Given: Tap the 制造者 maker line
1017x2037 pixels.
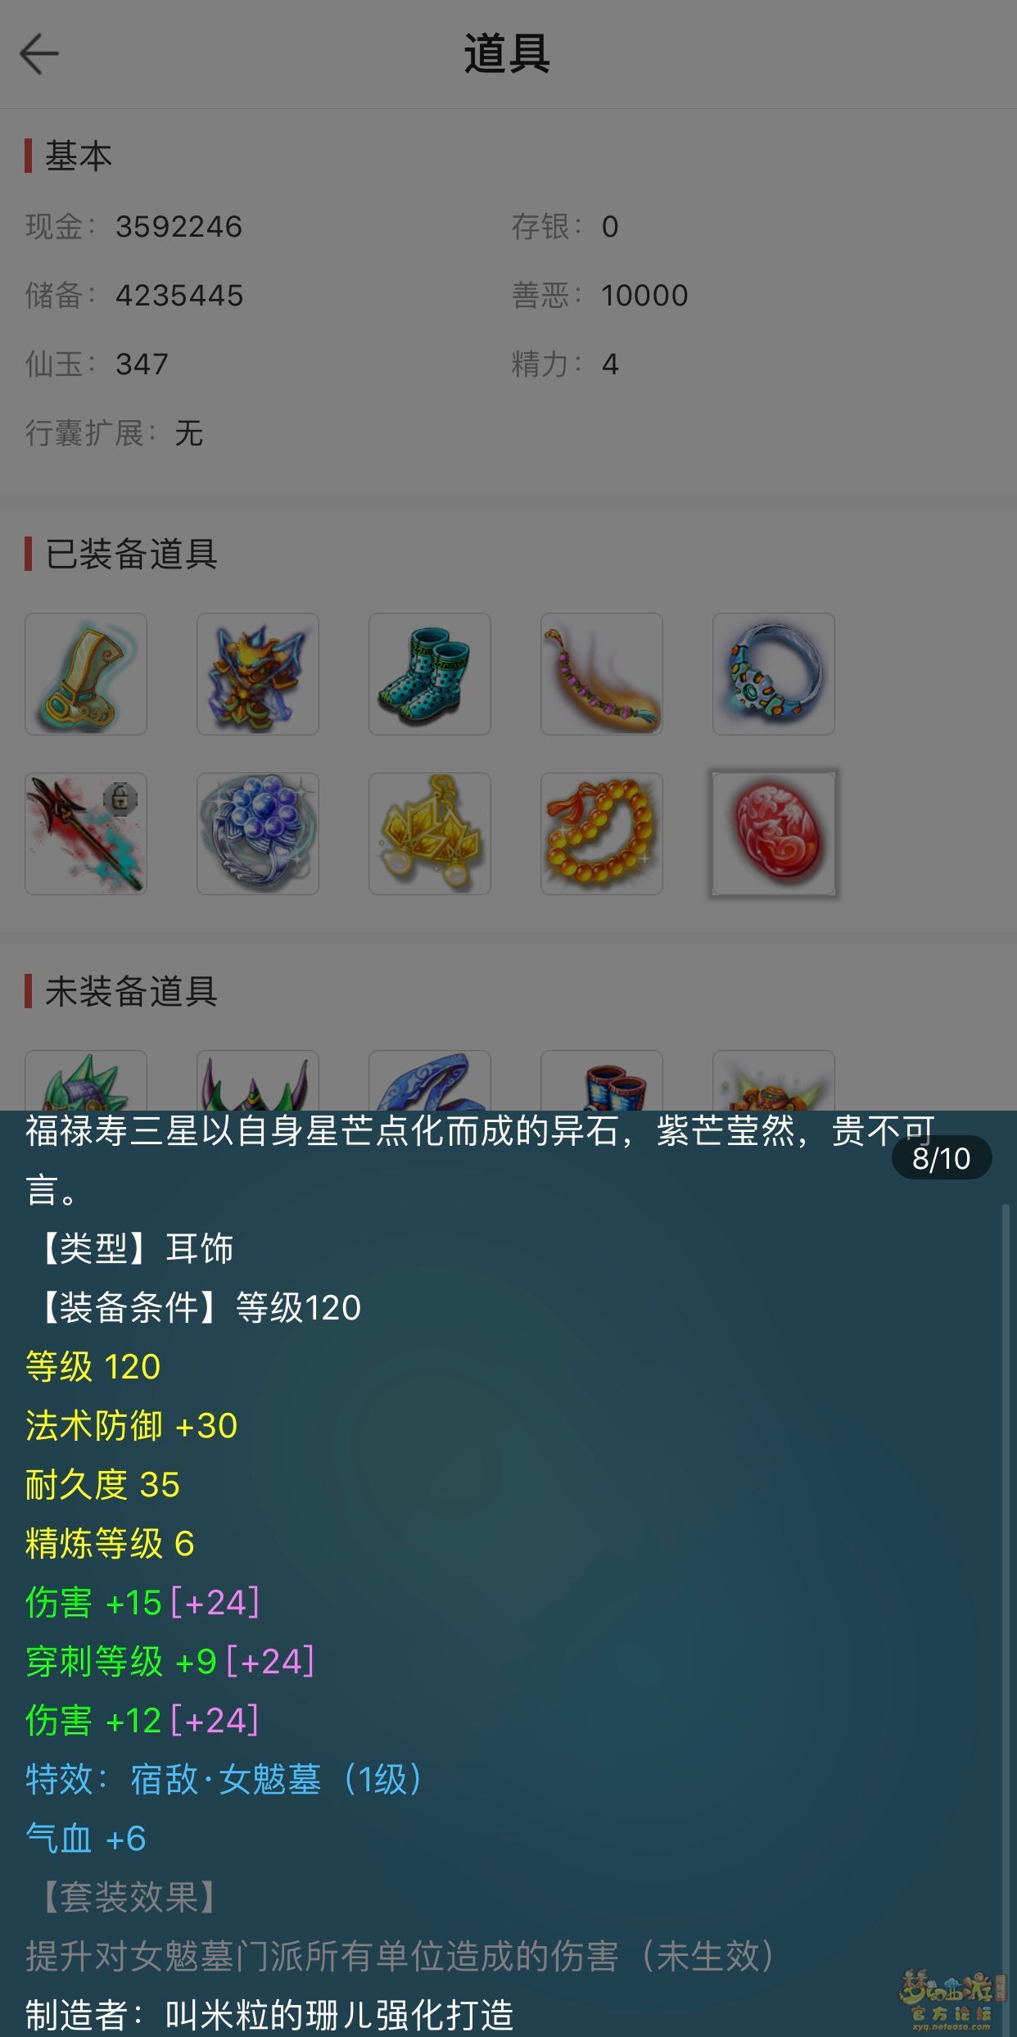Looking at the screenshot, I should (x=269, y=2015).
